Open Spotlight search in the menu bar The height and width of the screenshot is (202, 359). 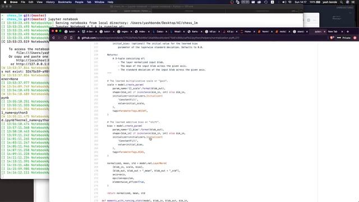(x=342, y=2)
